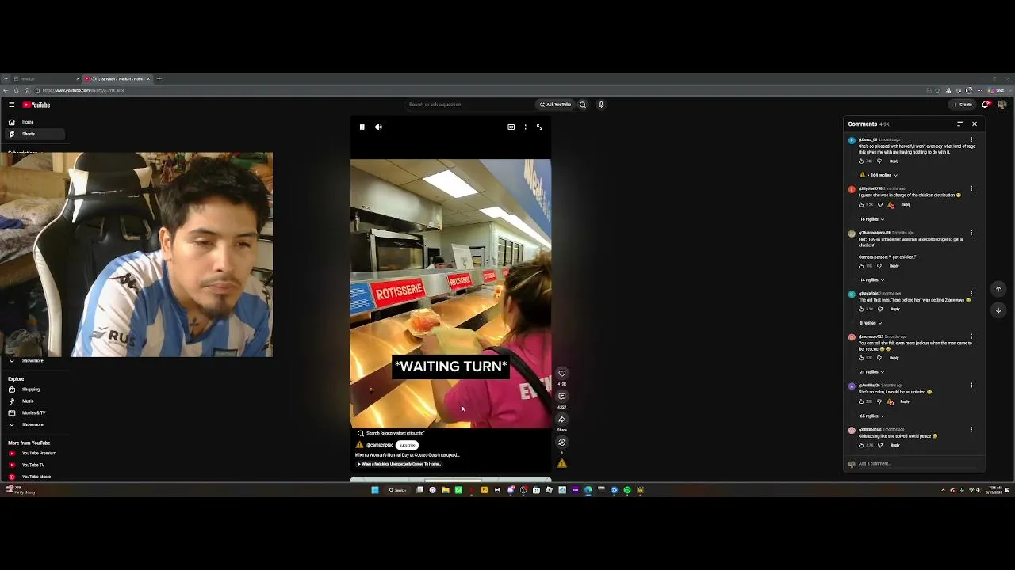Go to the previous Short
Viewport: 1015px width, 570px height.
(x=998, y=290)
